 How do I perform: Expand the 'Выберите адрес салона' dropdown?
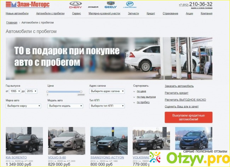[107, 91]
